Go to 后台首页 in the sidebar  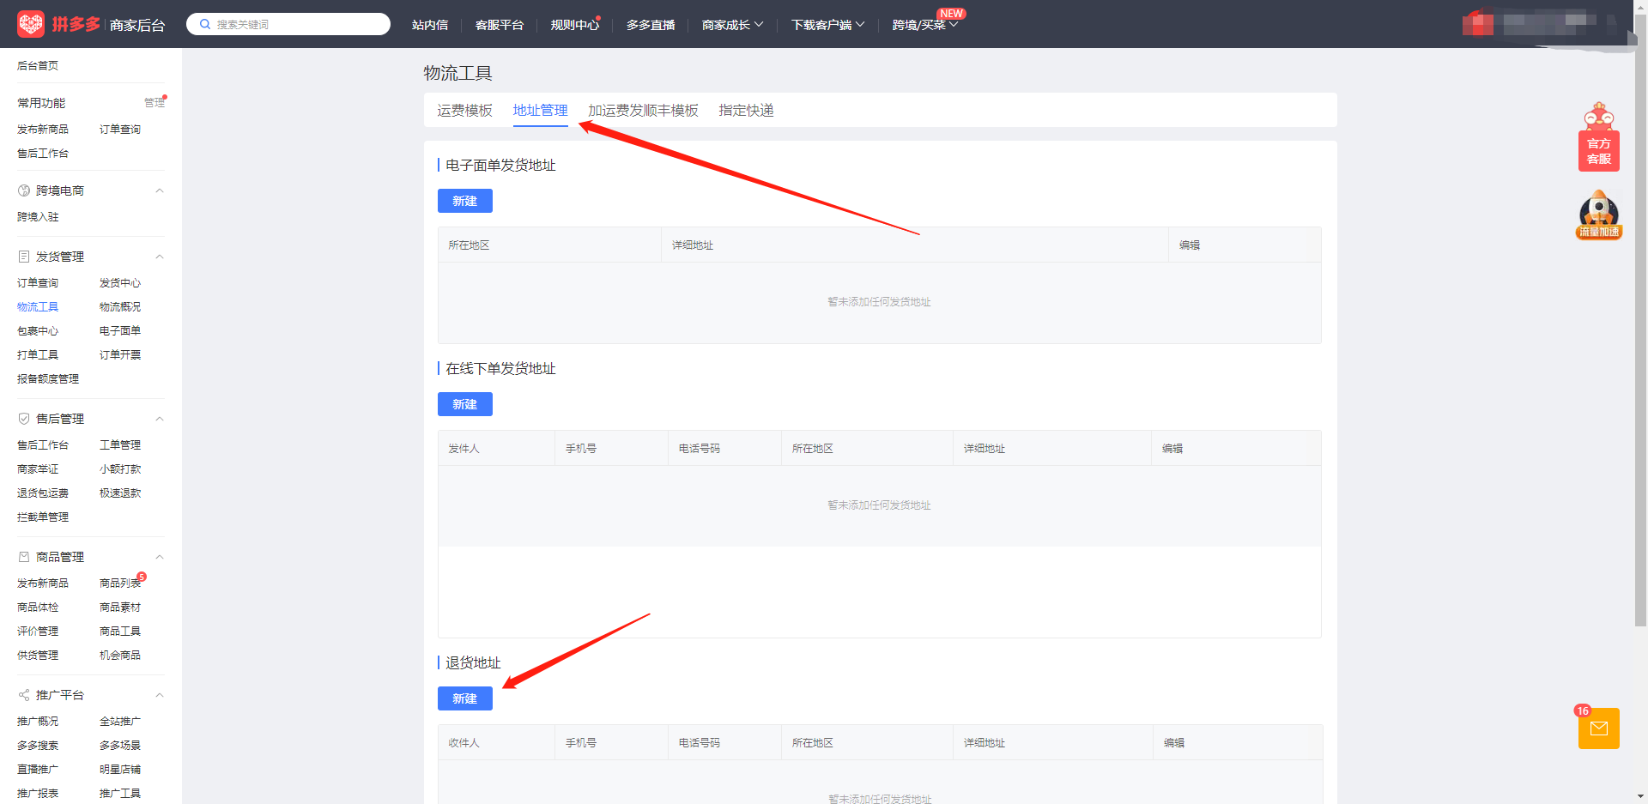(x=38, y=65)
